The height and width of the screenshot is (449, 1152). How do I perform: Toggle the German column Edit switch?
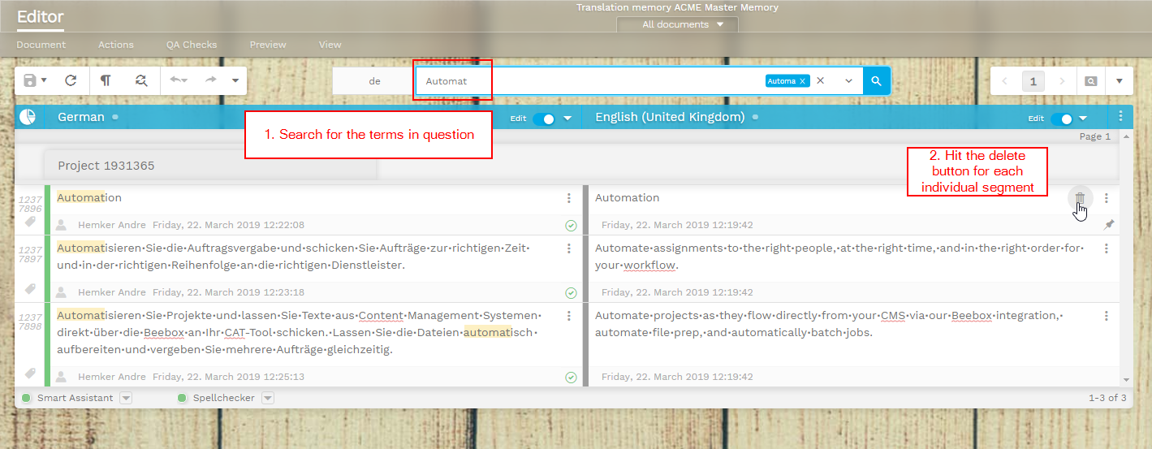pyautogui.click(x=544, y=119)
